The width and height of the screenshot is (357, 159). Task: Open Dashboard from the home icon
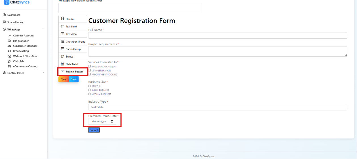(4, 15)
